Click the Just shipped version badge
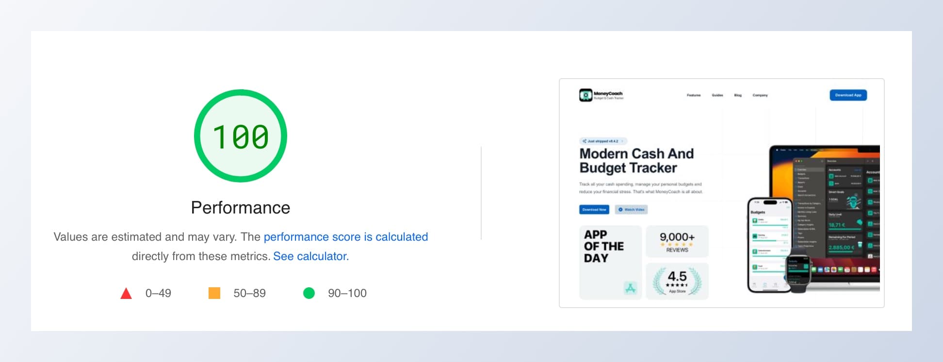The width and height of the screenshot is (943, 362). [x=603, y=141]
